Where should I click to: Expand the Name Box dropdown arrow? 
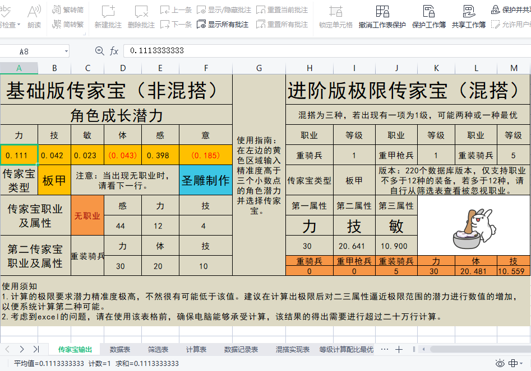[66, 51]
